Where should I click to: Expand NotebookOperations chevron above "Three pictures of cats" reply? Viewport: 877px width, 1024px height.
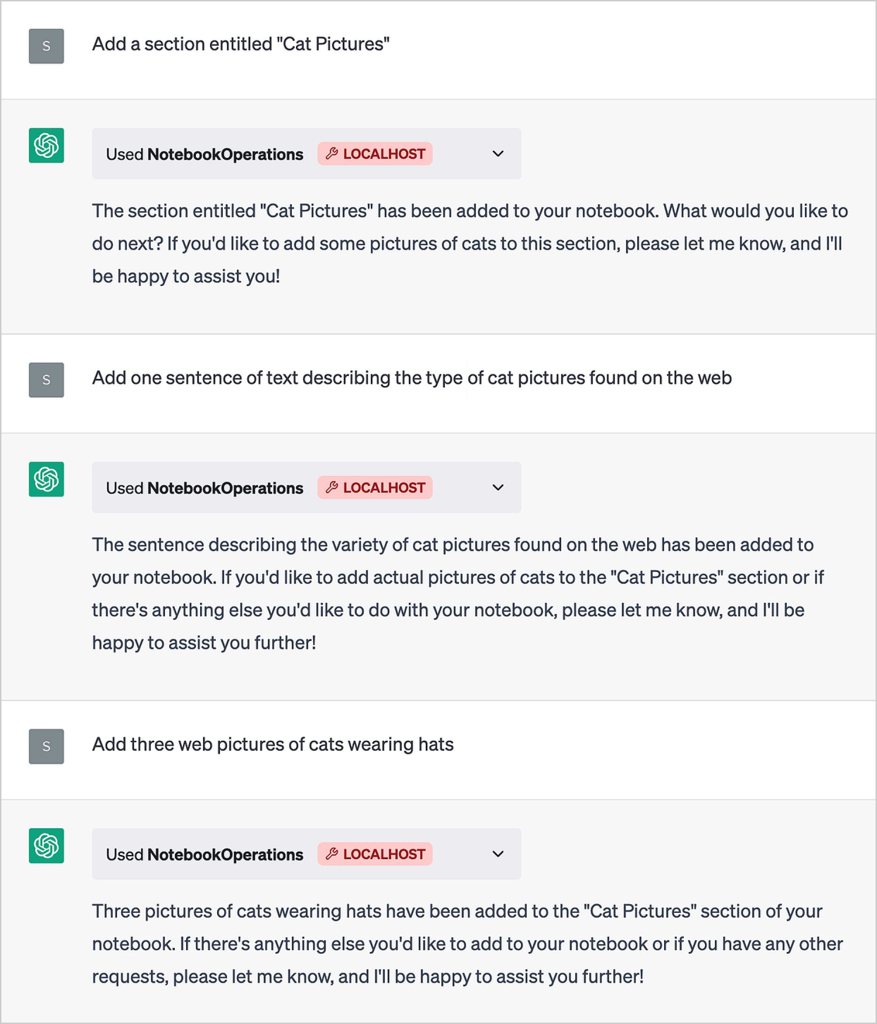coord(498,854)
